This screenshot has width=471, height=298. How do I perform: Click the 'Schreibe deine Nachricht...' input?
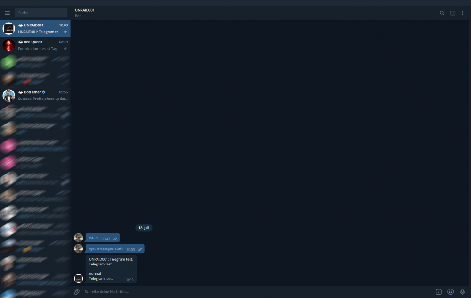[258, 292]
